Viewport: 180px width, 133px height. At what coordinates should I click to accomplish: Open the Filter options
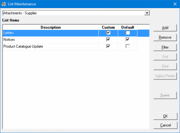165,47
